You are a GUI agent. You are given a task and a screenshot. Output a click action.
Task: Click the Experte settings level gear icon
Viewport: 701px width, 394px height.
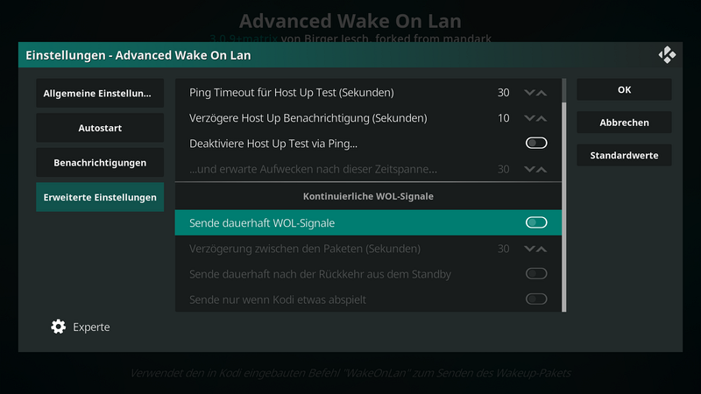[x=58, y=327]
